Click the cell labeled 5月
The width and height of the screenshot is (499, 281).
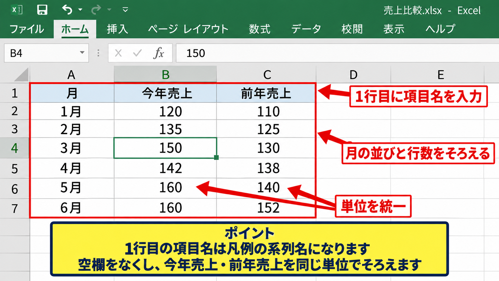coord(72,188)
